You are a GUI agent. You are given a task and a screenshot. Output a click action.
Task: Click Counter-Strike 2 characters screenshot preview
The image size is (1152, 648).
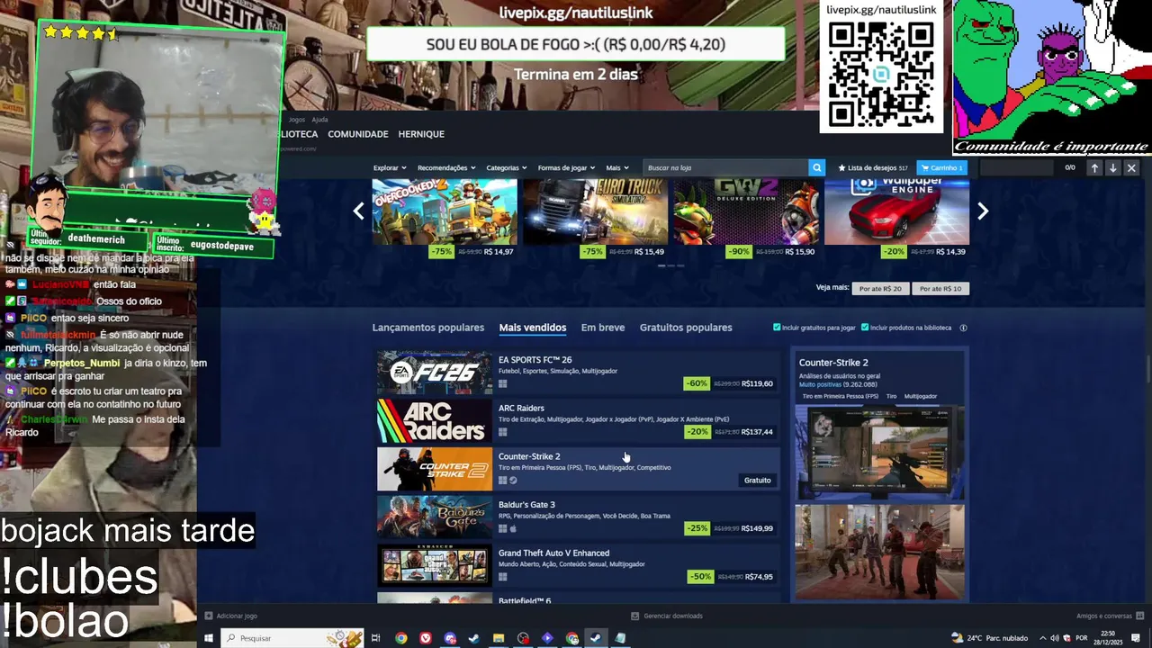[879, 551]
